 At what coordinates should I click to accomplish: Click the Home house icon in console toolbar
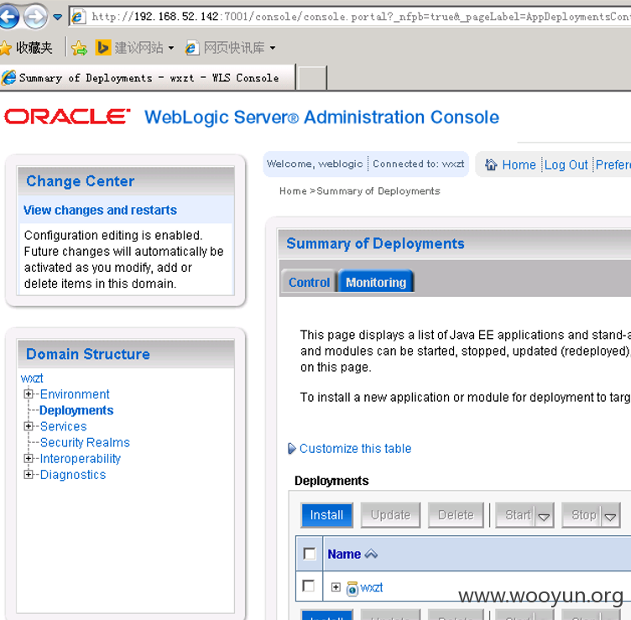coord(491,164)
